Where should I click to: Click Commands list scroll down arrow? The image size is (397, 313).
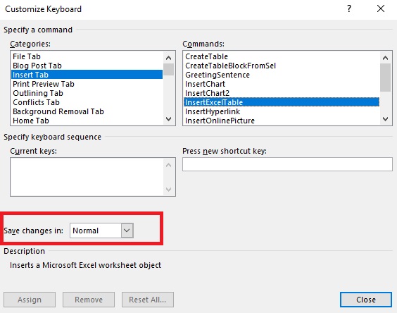point(385,119)
